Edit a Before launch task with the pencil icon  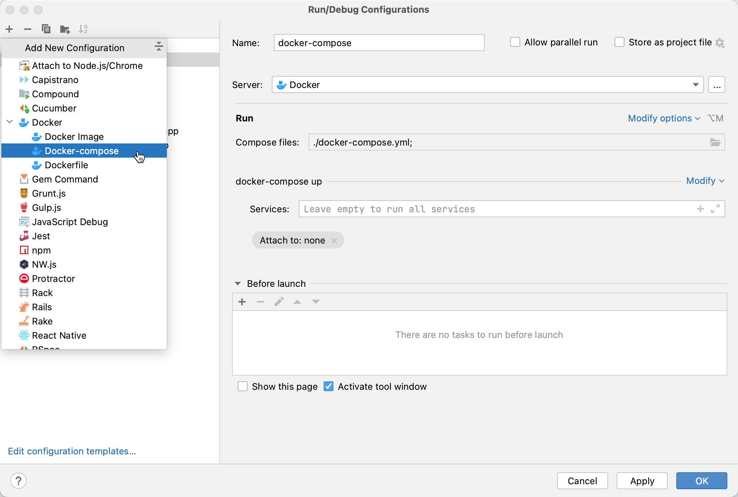coord(279,301)
